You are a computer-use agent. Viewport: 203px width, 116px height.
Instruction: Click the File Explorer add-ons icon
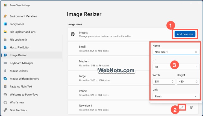tap(5, 32)
